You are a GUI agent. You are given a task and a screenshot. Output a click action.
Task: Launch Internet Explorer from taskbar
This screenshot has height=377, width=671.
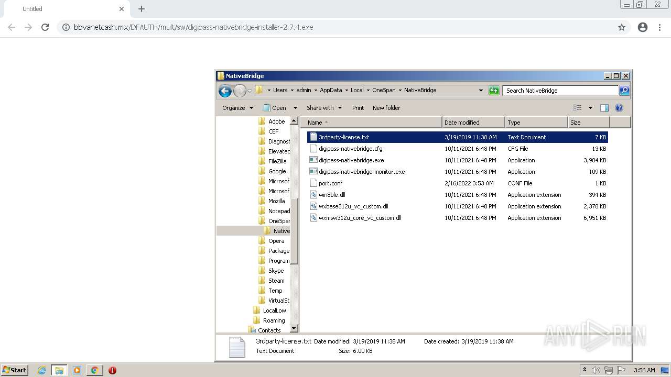coord(41,370)
